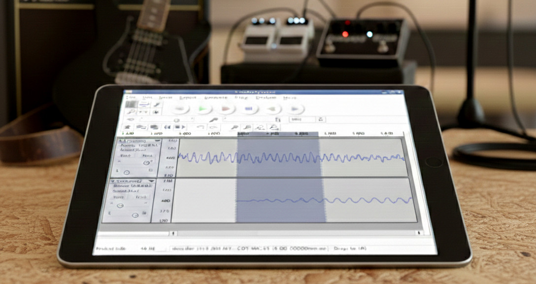Activate the Envelope tool
Screen dimensions: 536x284
(144, 104)
